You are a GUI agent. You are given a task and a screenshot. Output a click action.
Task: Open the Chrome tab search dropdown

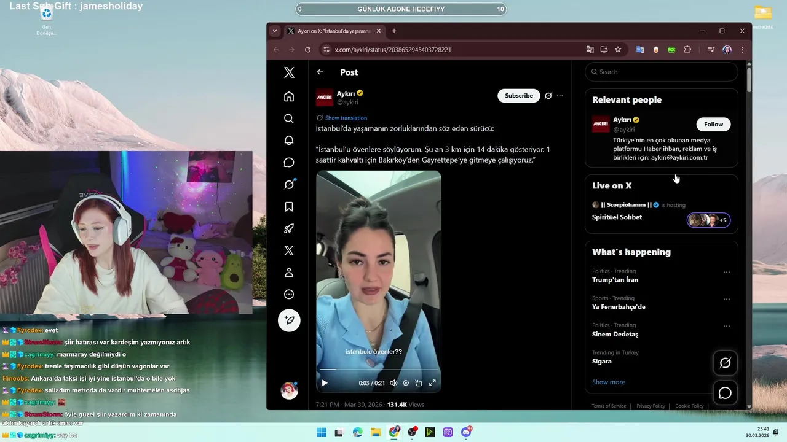tap(275, 31)
